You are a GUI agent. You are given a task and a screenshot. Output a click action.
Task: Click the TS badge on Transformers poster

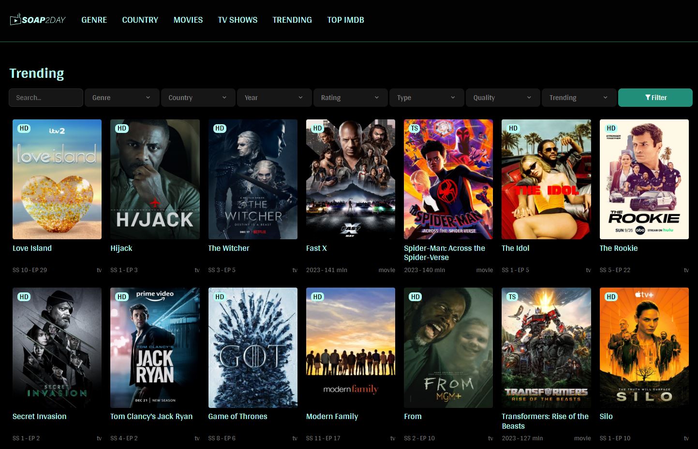(512, 297)
